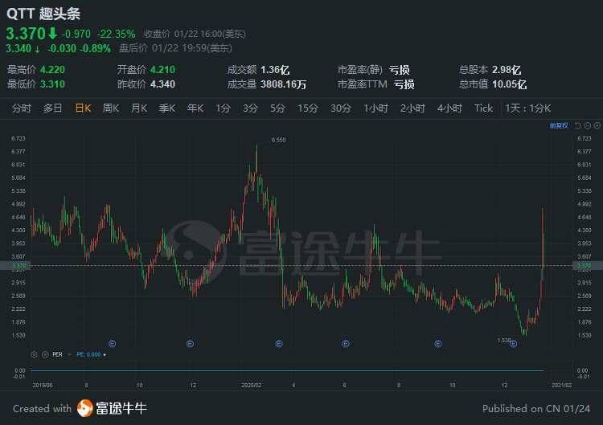Image resolution: width=603 pixels, height=425 pixels.
Task: Switch to 1分 one-minute chart
Action: (223, 108)
